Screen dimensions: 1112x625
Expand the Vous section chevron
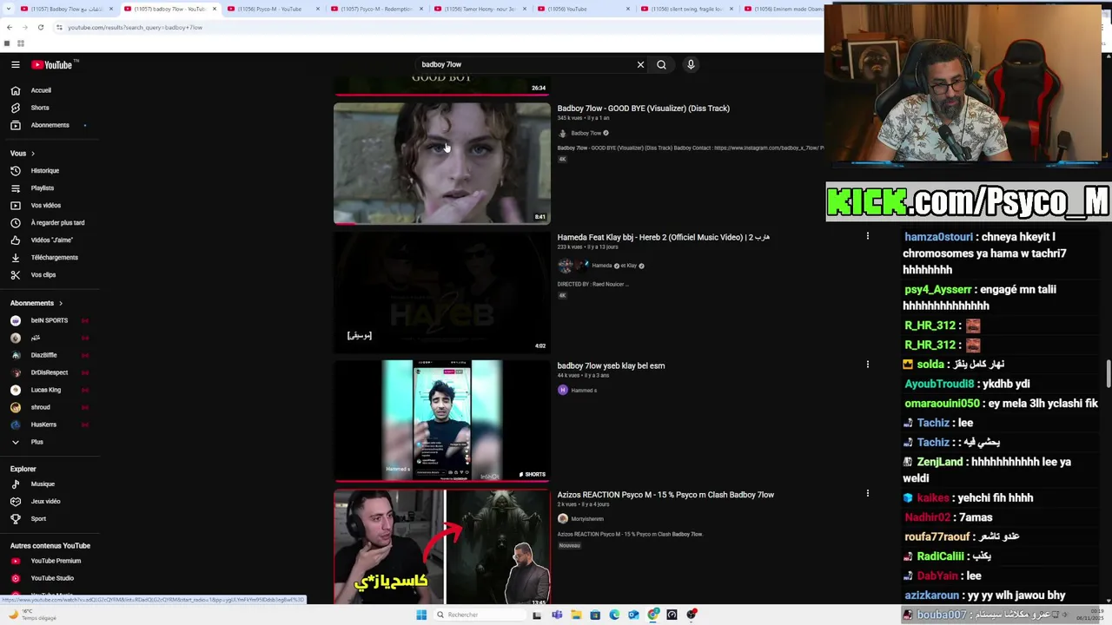(33, 154)
